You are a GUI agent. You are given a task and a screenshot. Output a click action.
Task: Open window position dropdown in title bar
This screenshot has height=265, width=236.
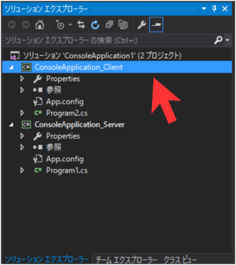point(204,9)
